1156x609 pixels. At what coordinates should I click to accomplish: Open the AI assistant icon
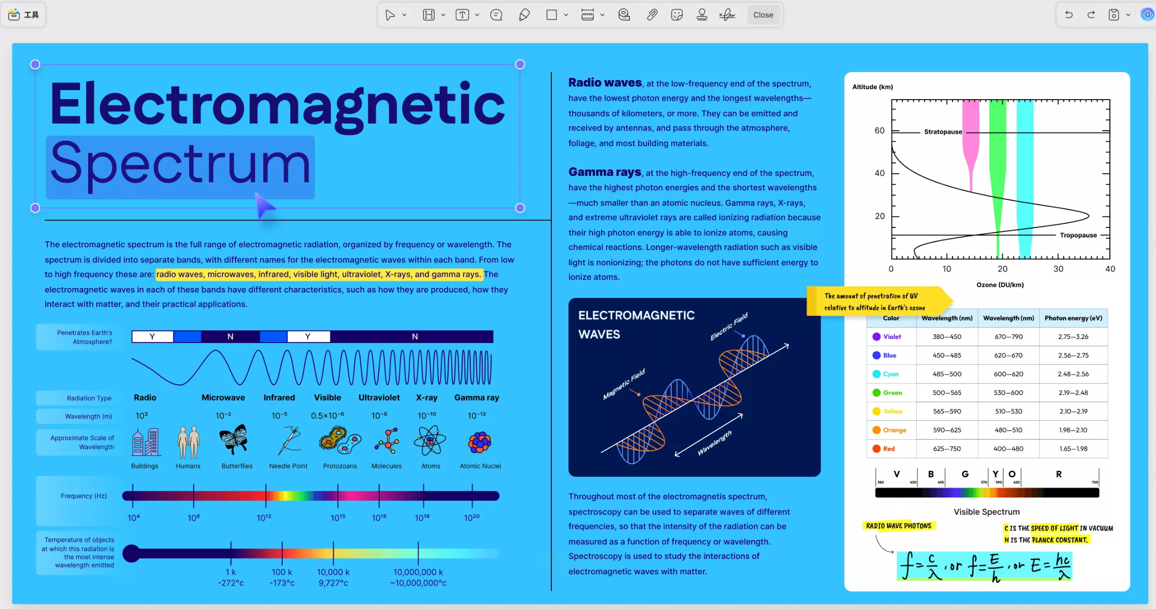pyautogui.click(x=1147, y=15)
